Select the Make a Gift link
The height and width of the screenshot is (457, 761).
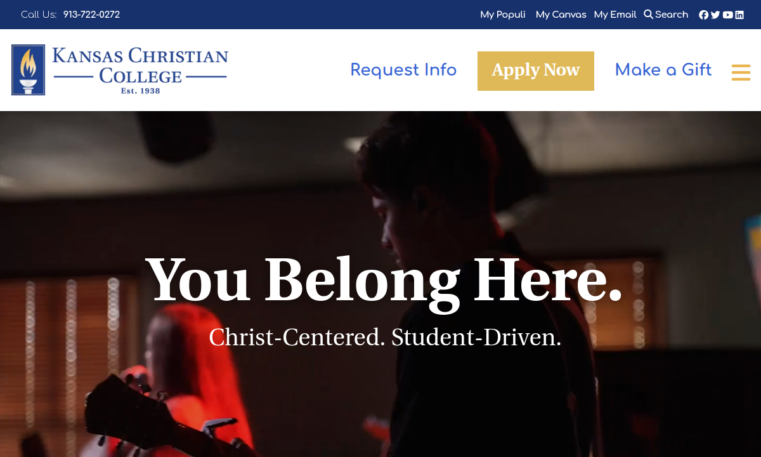click(663, 70)
